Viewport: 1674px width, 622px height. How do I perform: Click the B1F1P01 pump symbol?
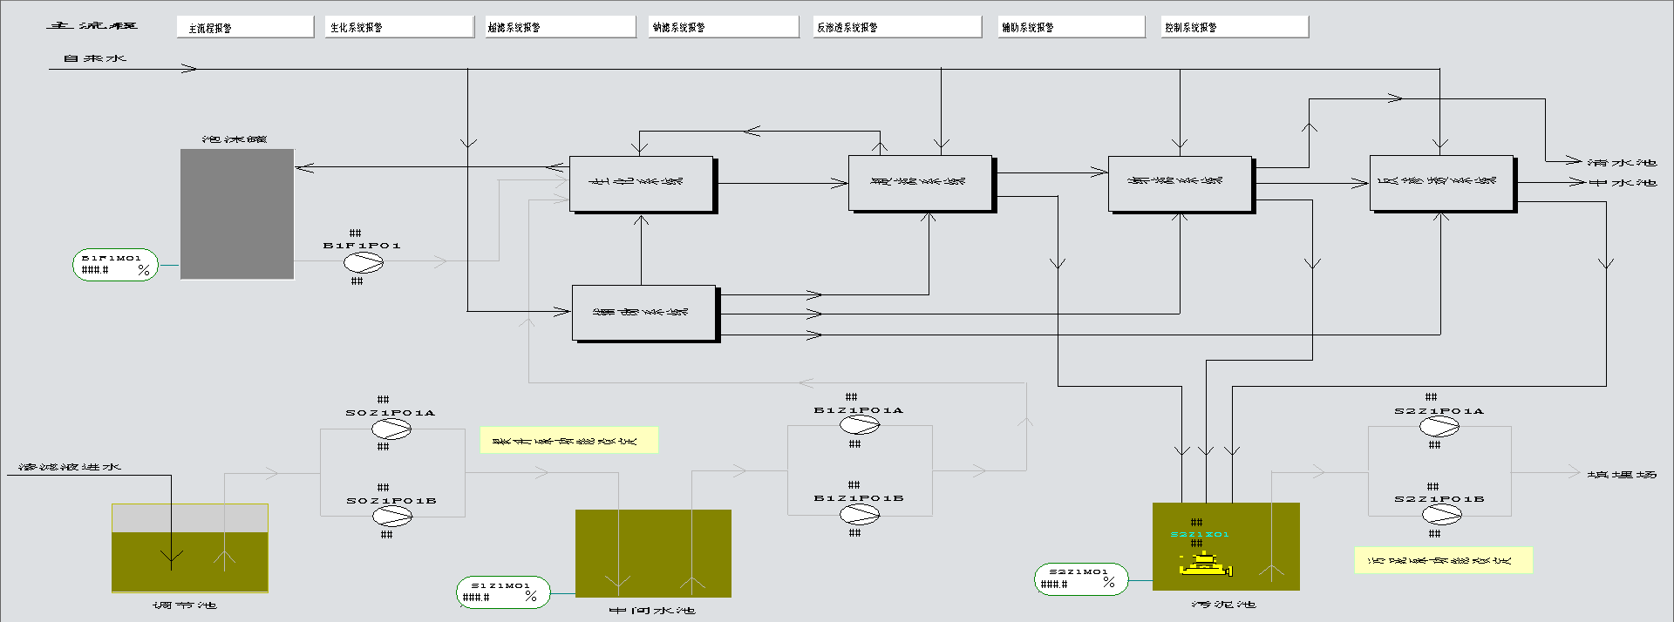[x=363, y=262]
